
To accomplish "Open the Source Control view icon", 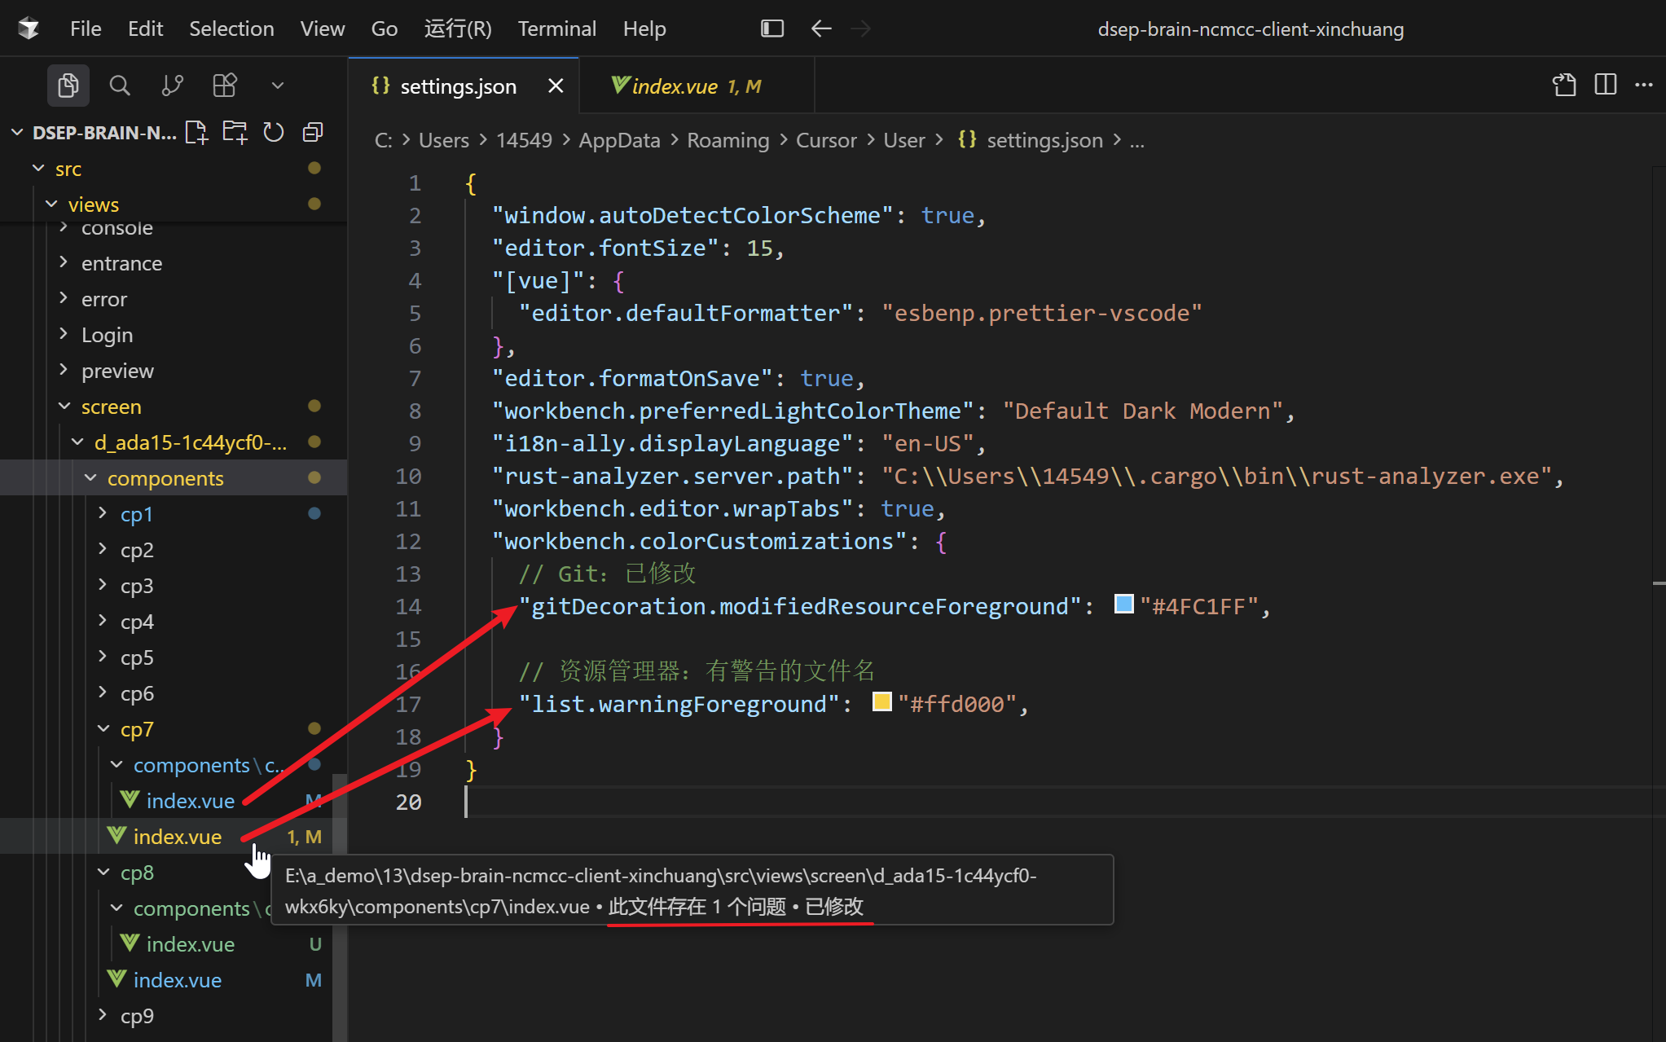I will 172,86.
